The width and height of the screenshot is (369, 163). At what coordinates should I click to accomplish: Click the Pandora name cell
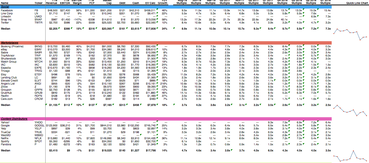(x=6, y=144)
